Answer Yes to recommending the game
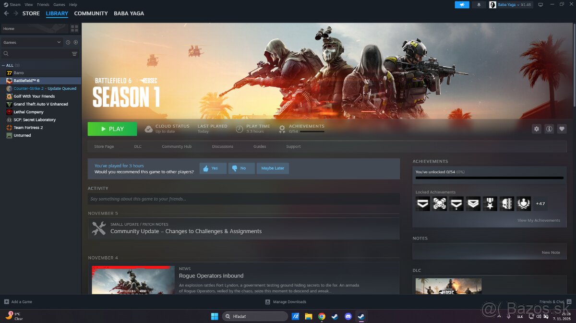 tap(213, 168)
